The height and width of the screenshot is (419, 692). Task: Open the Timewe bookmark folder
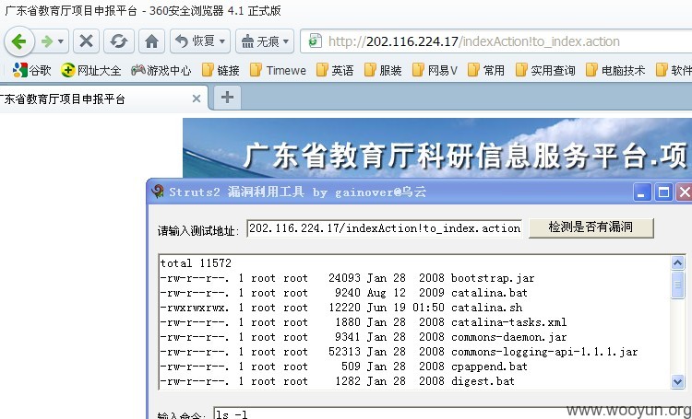278,70
